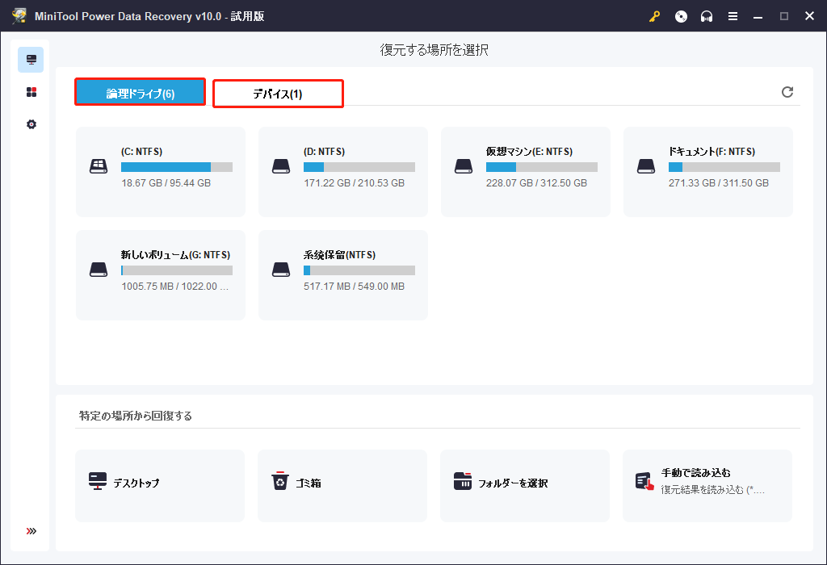Select the ドキュメント(F: NTFS) label

712,152
